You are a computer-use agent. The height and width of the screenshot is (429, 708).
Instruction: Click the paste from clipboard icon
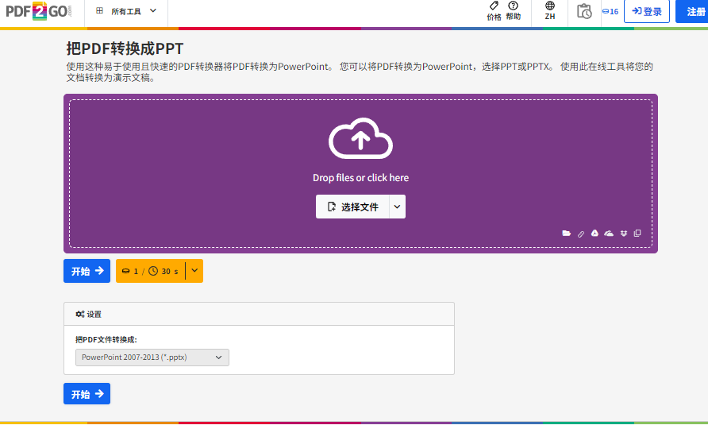pos(637,234)
